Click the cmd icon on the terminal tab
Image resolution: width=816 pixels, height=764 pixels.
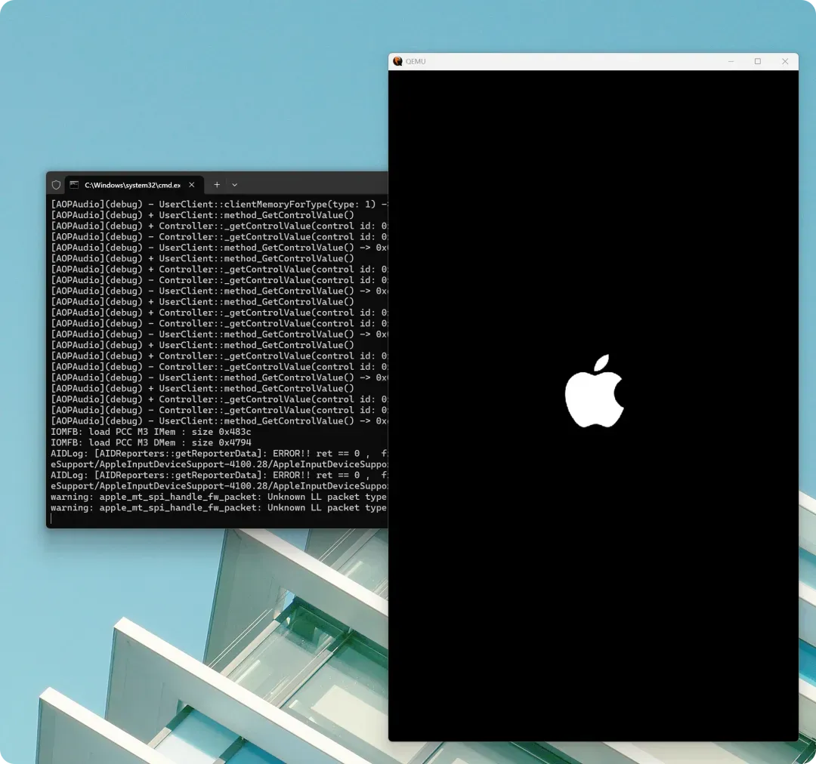point(74,185)
